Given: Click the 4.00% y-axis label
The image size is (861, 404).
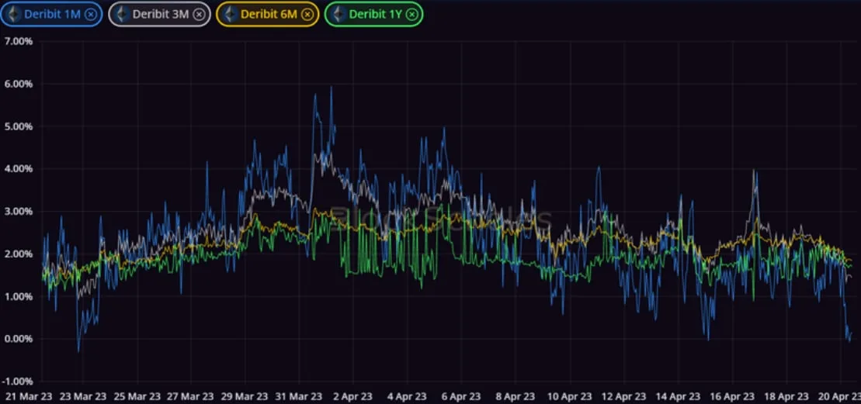Looking at the screenshot, I should pos(18,169).
